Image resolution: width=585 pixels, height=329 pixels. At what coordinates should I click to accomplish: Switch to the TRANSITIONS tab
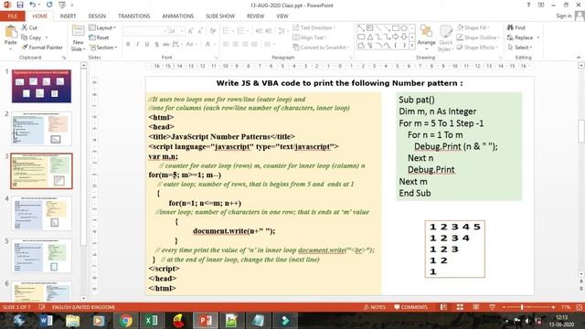click(x=134, y=16)
